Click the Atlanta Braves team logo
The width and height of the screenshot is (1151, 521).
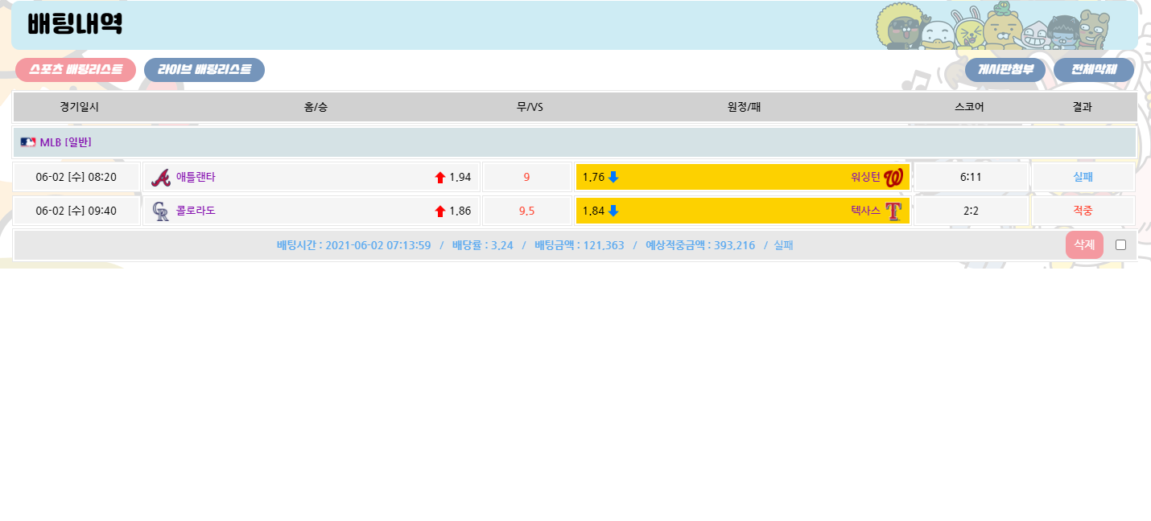pyautogui.click(x=161, y=178)
